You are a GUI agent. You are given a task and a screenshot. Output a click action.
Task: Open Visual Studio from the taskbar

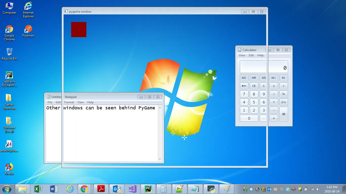[132, 189]
